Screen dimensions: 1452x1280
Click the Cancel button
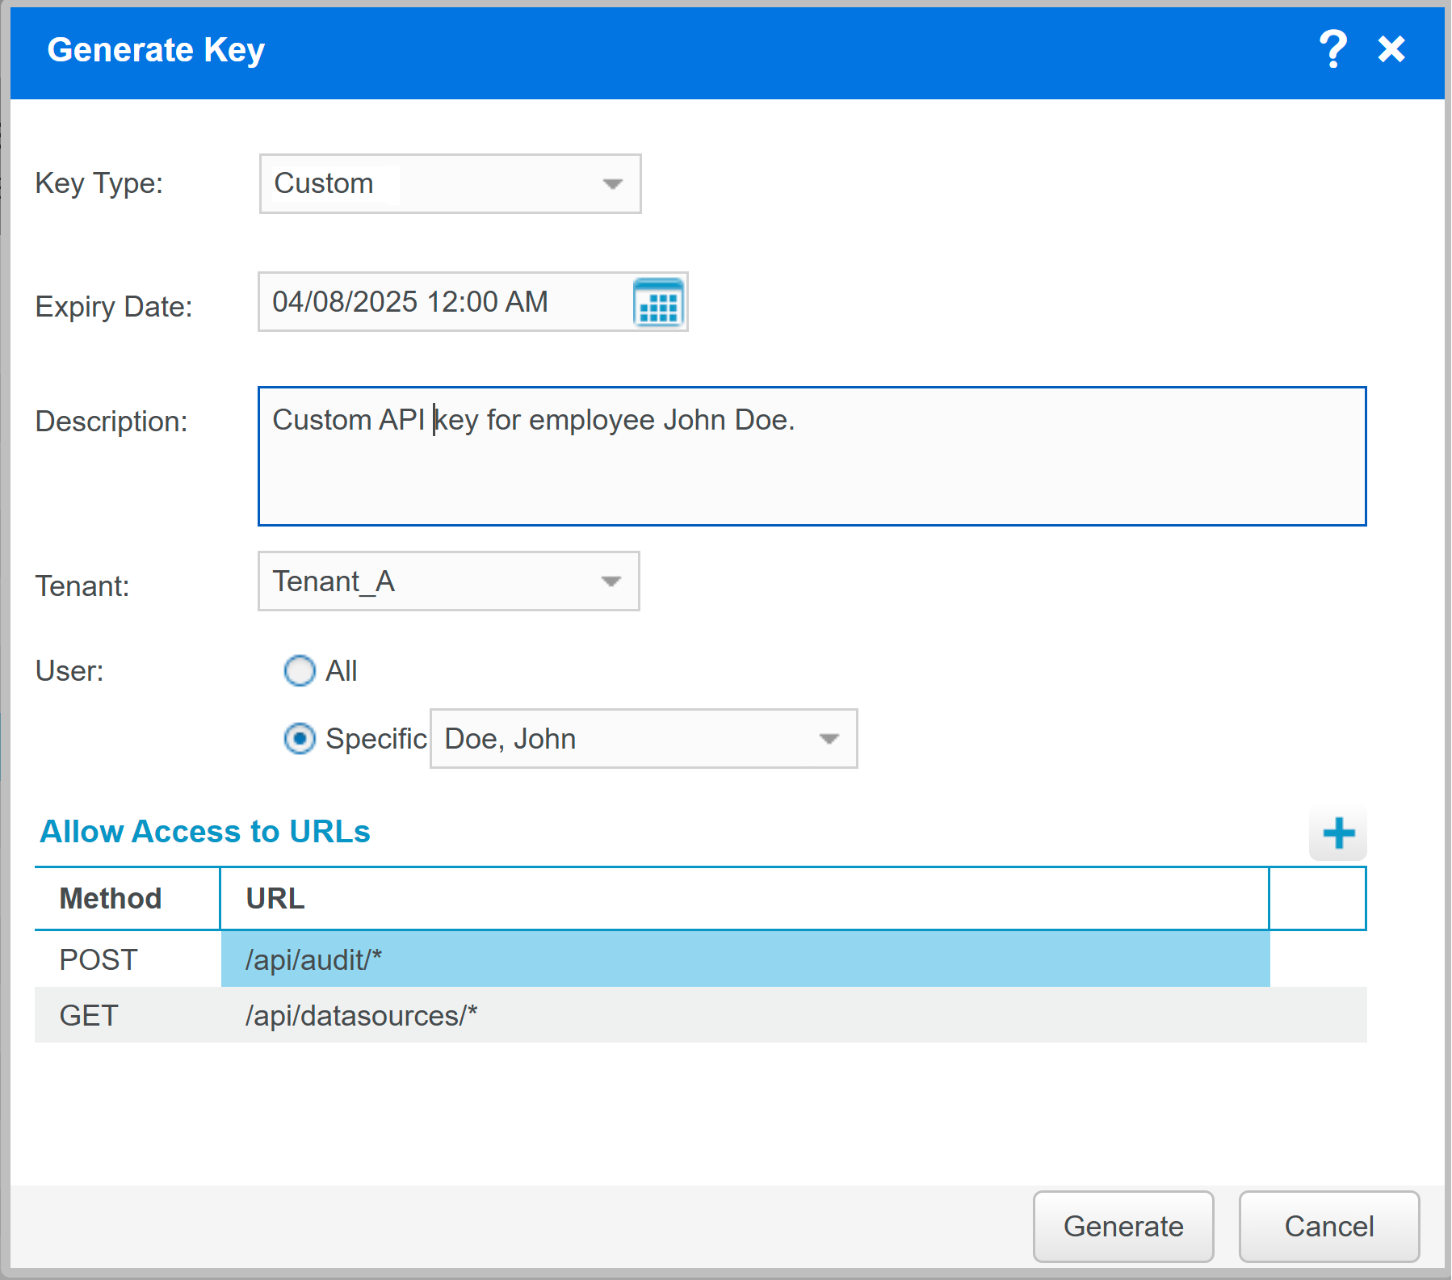coord(1329,1226)
